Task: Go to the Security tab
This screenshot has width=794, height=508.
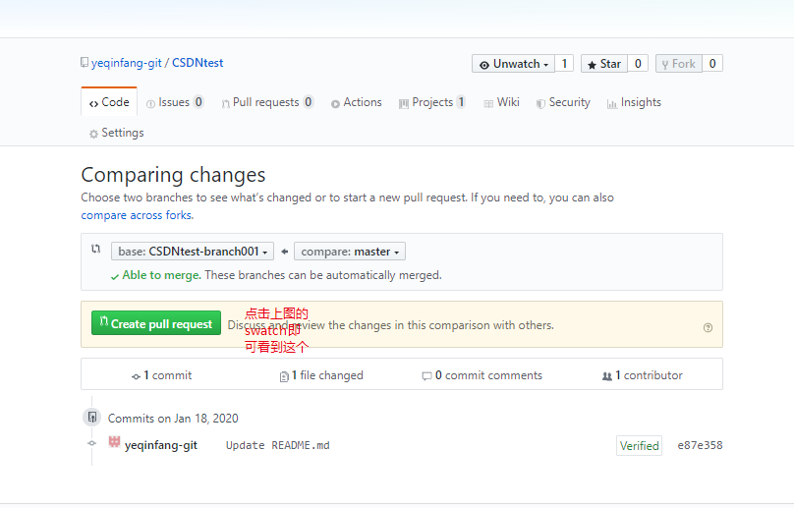Action: point(563,102)
